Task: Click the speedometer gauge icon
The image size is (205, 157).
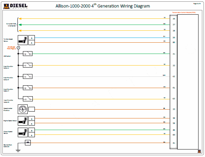Action: point(23,109)
